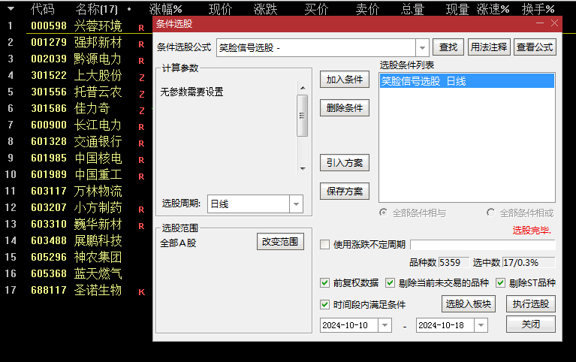Sort by 现价 column header
Screen dimensions: 576x362
click(x=220, y=9)
